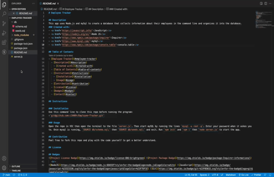Open the Search view in activity bar
This screenshot has width=274, height=177.
4,14
